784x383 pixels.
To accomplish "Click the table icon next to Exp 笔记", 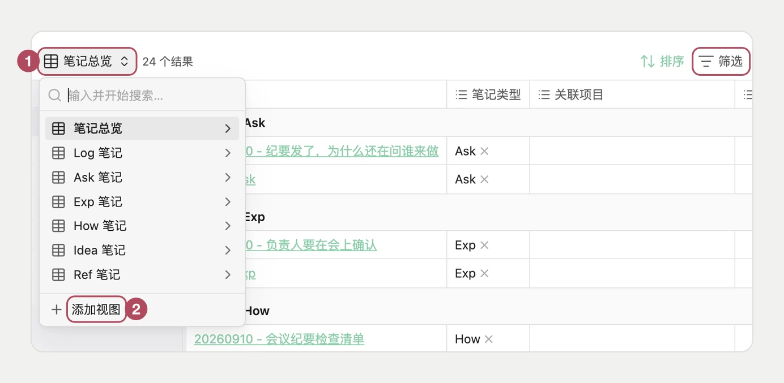I will tap(58, 201).
